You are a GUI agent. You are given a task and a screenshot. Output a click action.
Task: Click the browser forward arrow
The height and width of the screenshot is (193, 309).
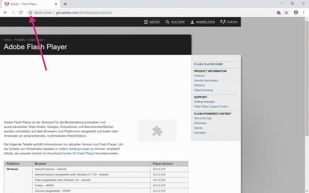coord(12,12)
